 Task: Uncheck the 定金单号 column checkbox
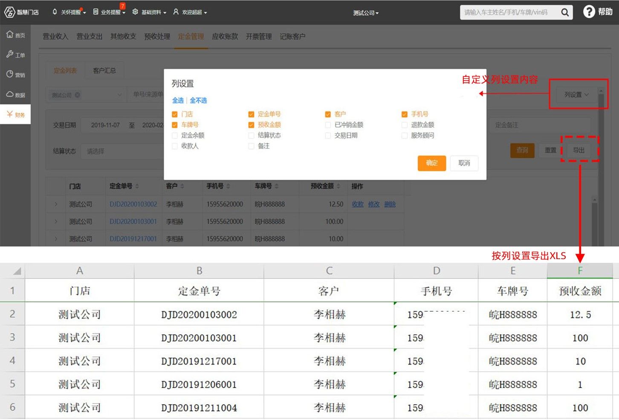pyautogui.click(x=251, y=114)
